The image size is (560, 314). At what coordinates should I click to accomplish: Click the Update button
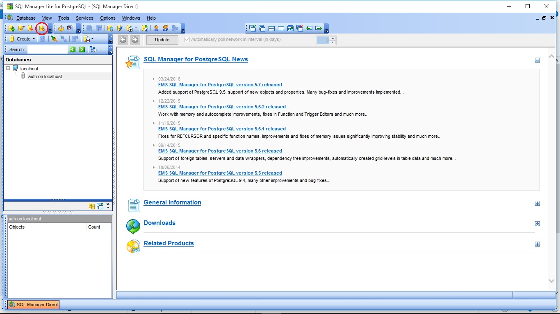[162, 40]
